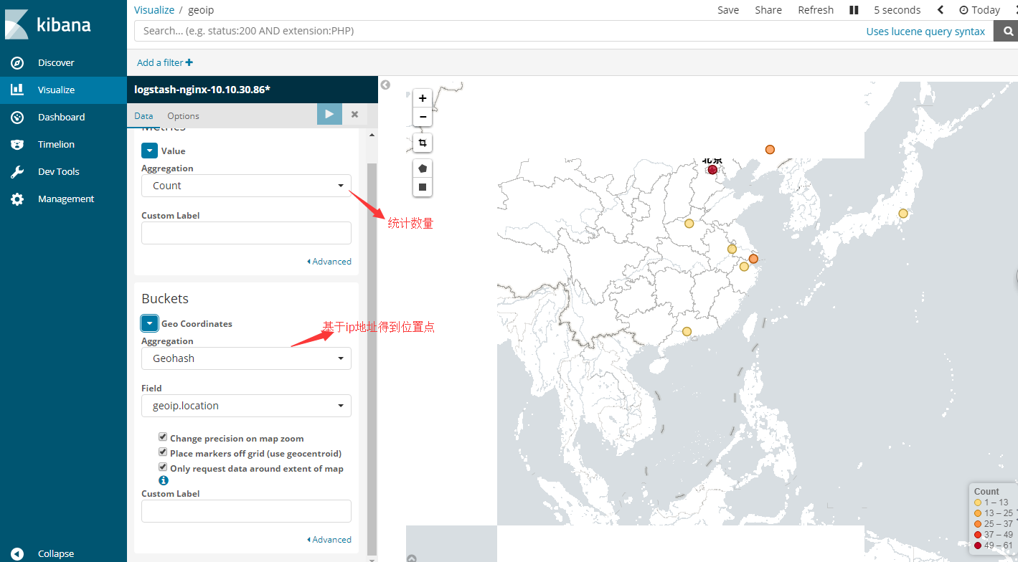Select the draw polygon tool
Screen dimensions: 1018x562
pos(423,168)
